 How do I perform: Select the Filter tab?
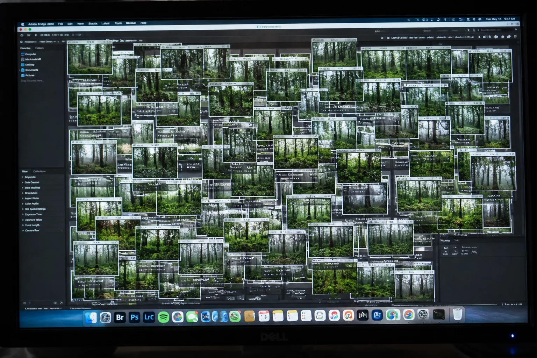[25, 171]
